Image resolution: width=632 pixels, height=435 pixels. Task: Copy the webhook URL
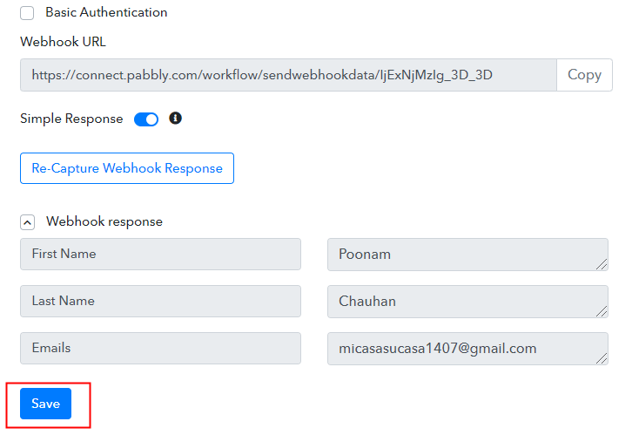pyautogui.click(x=584, y=75)
